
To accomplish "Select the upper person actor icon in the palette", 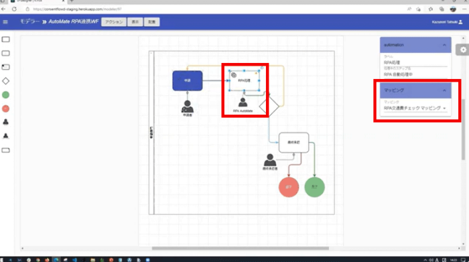I will 5,122.
